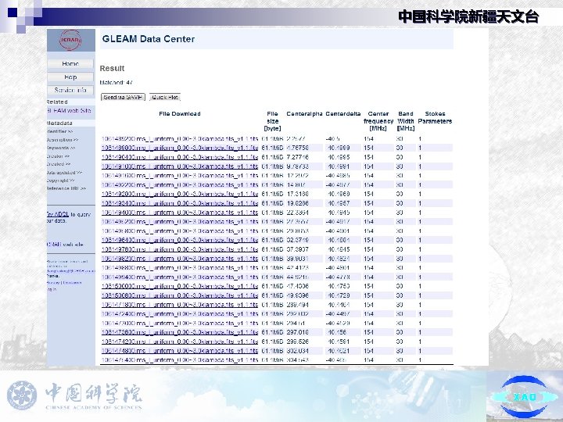
Task: Download the file starting 1061474800
Action: [180, 351]
